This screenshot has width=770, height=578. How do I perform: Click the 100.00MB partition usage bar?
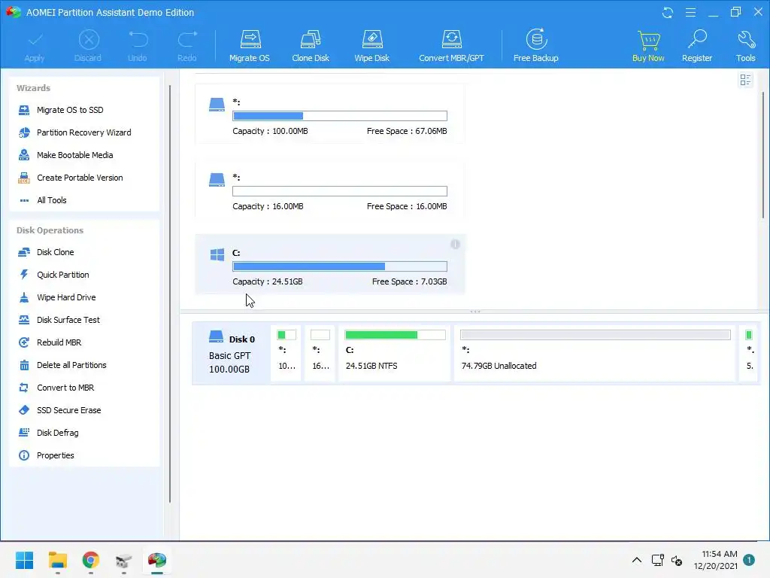point(340,116)
